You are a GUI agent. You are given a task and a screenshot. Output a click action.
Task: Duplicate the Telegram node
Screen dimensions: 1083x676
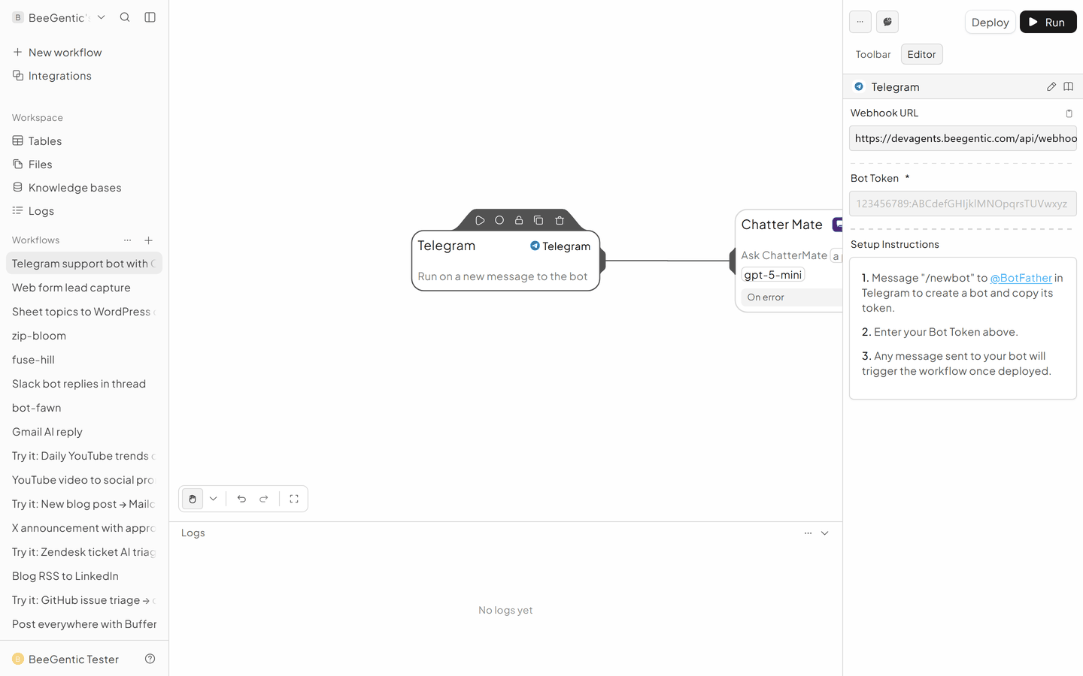coord(538,220)
